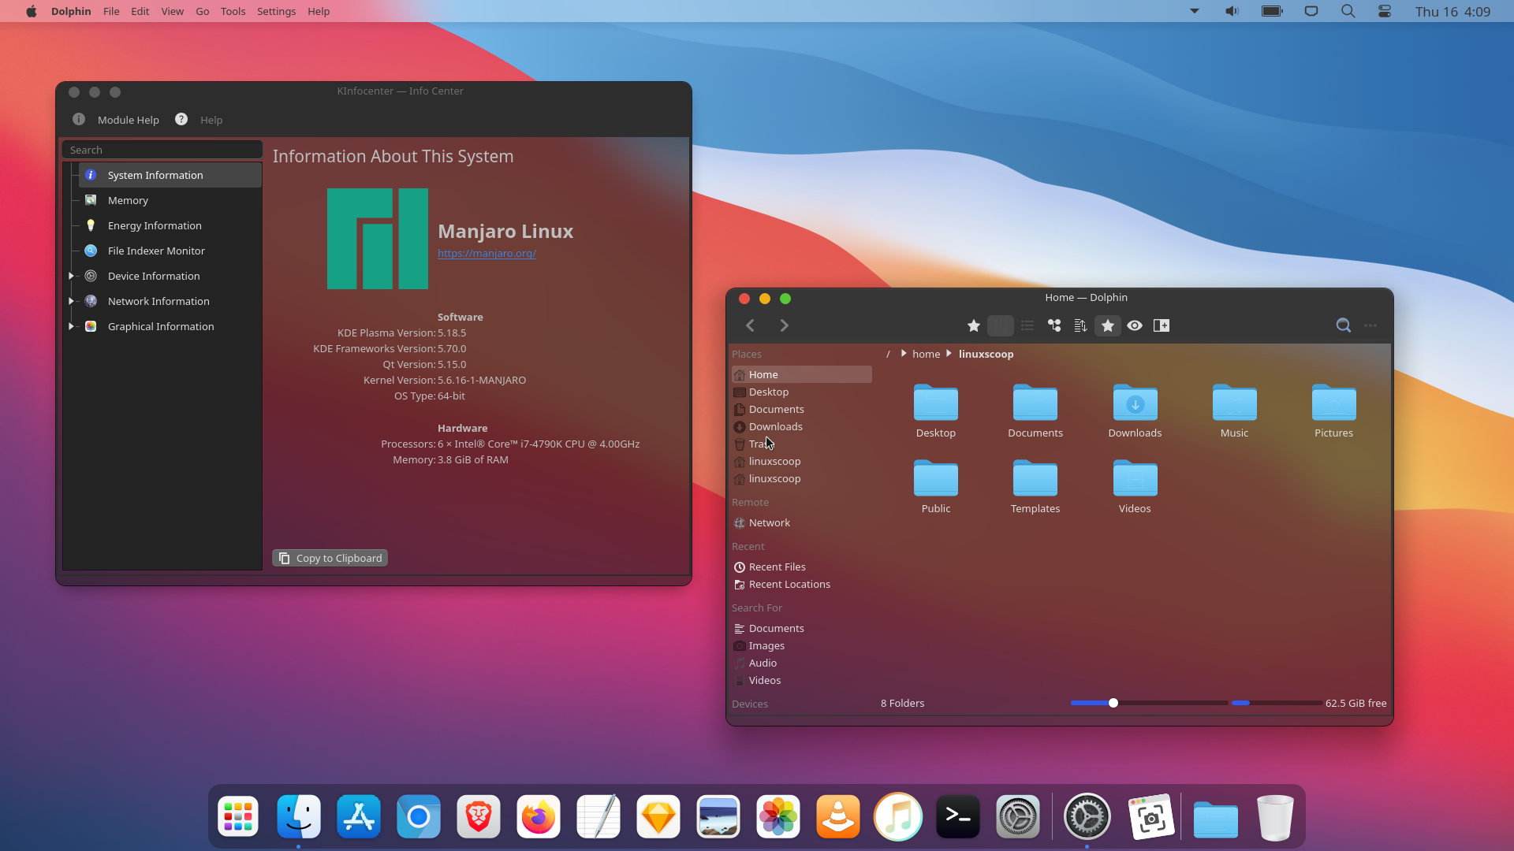
Task: Open the Memory module in KInfocenter
Action: [128, 200]
